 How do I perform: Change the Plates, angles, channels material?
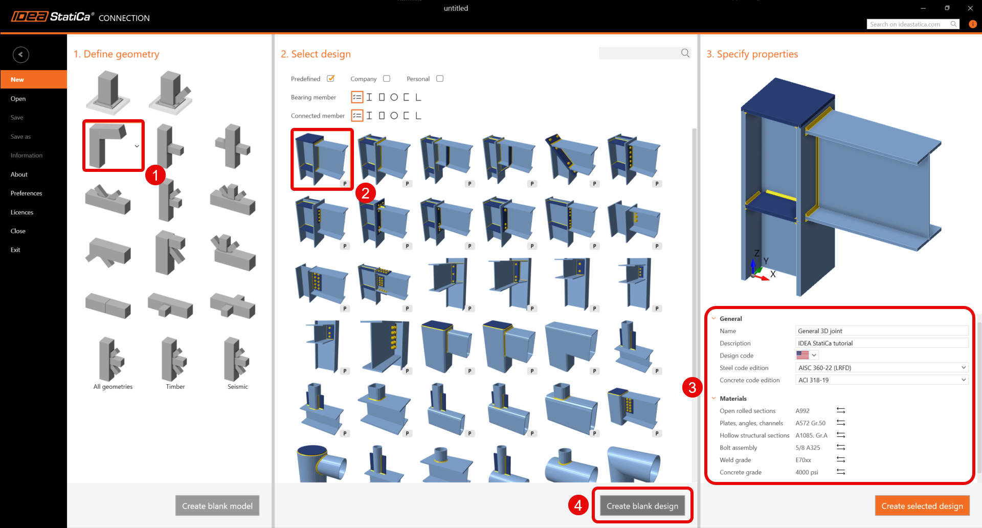click(x=841, y=423)
